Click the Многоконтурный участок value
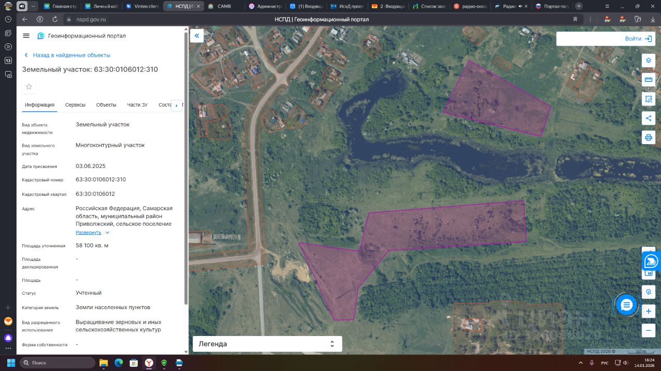 (x=111, y=145)
